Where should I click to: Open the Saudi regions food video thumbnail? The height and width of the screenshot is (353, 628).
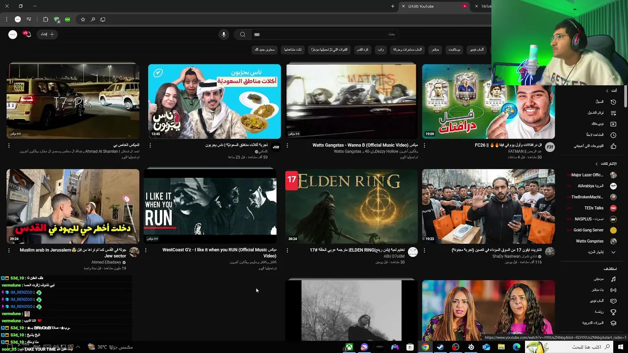214,101
